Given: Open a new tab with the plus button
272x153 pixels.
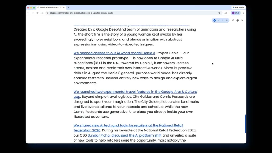Looking at the screenshot, I should [x=69, y=7].
